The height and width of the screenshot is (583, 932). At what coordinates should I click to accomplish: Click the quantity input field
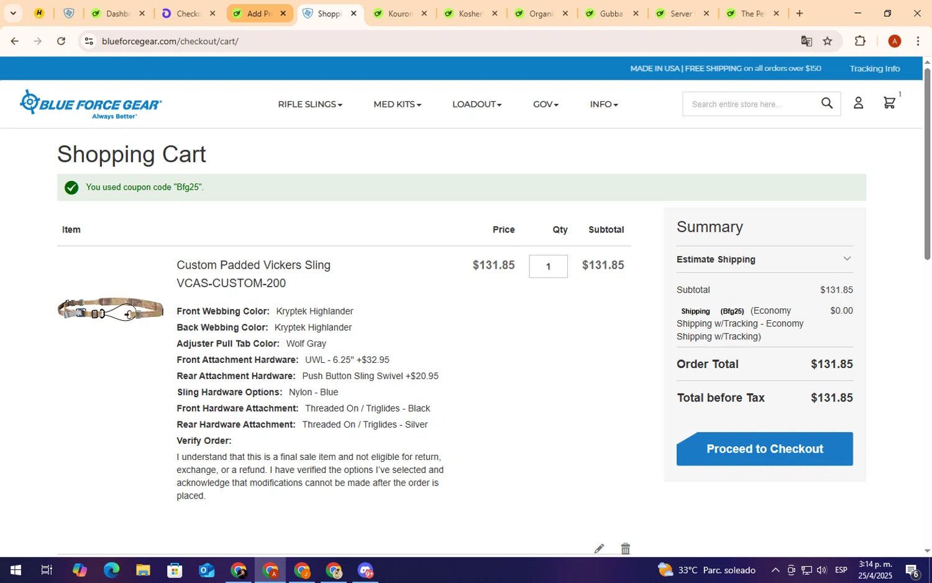tap(548, 266)
